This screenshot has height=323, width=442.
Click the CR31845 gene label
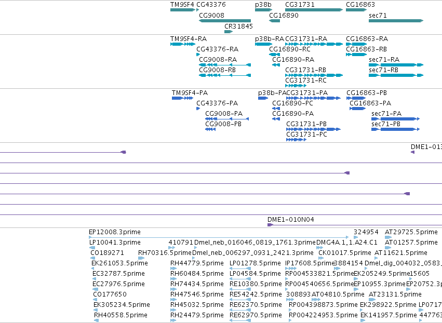pos(239,26)
